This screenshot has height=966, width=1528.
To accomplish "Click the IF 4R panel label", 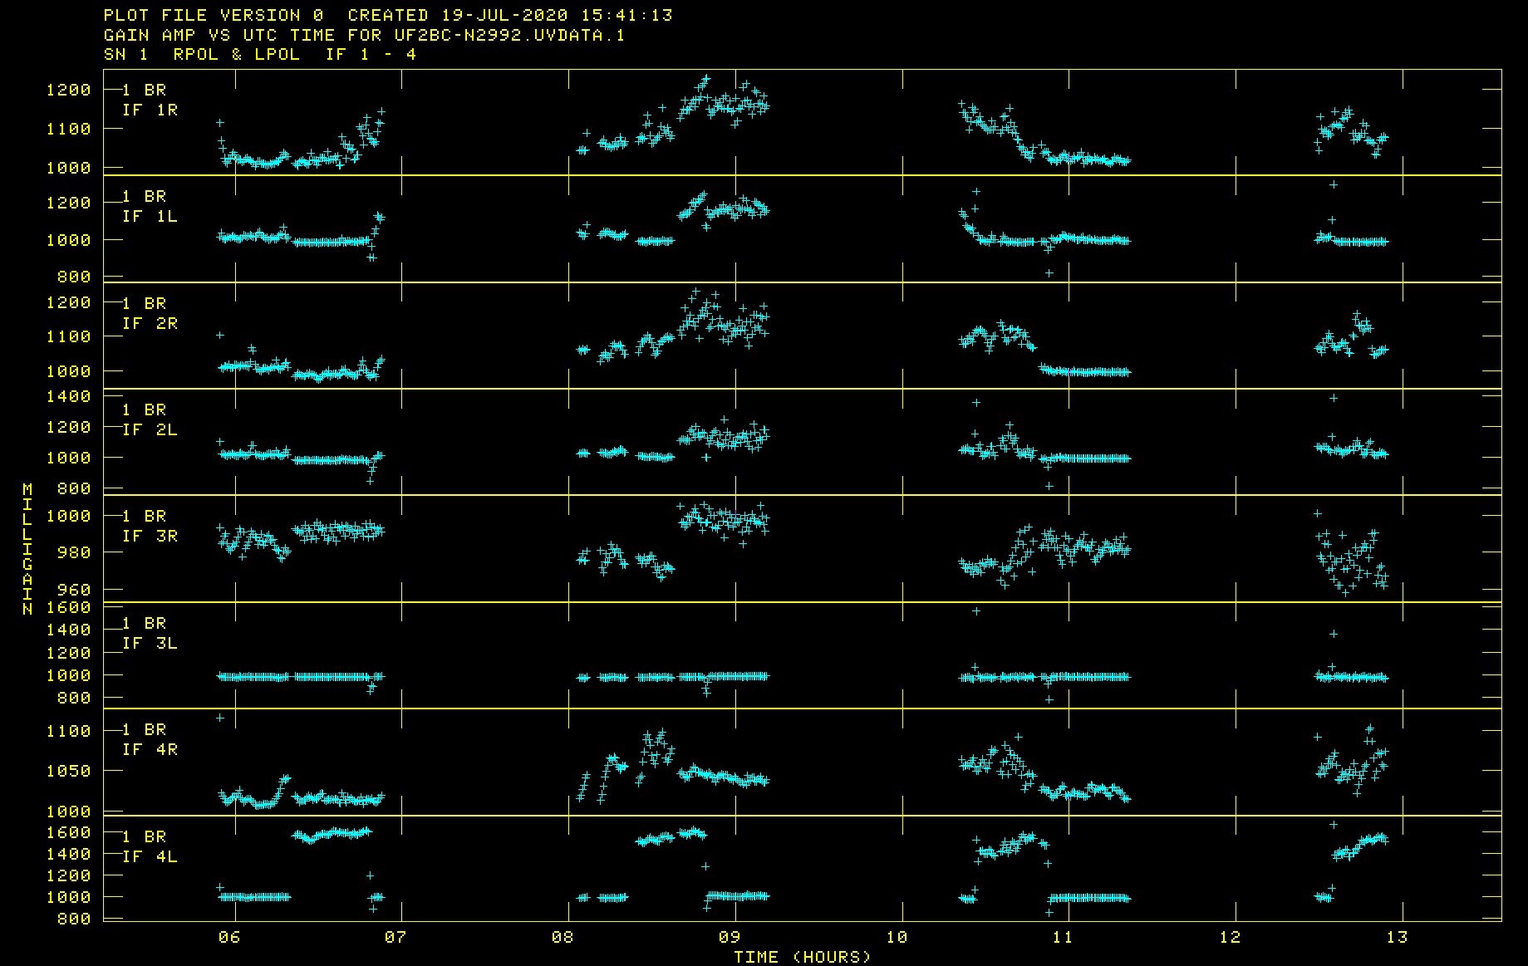I will click(150, 749).
